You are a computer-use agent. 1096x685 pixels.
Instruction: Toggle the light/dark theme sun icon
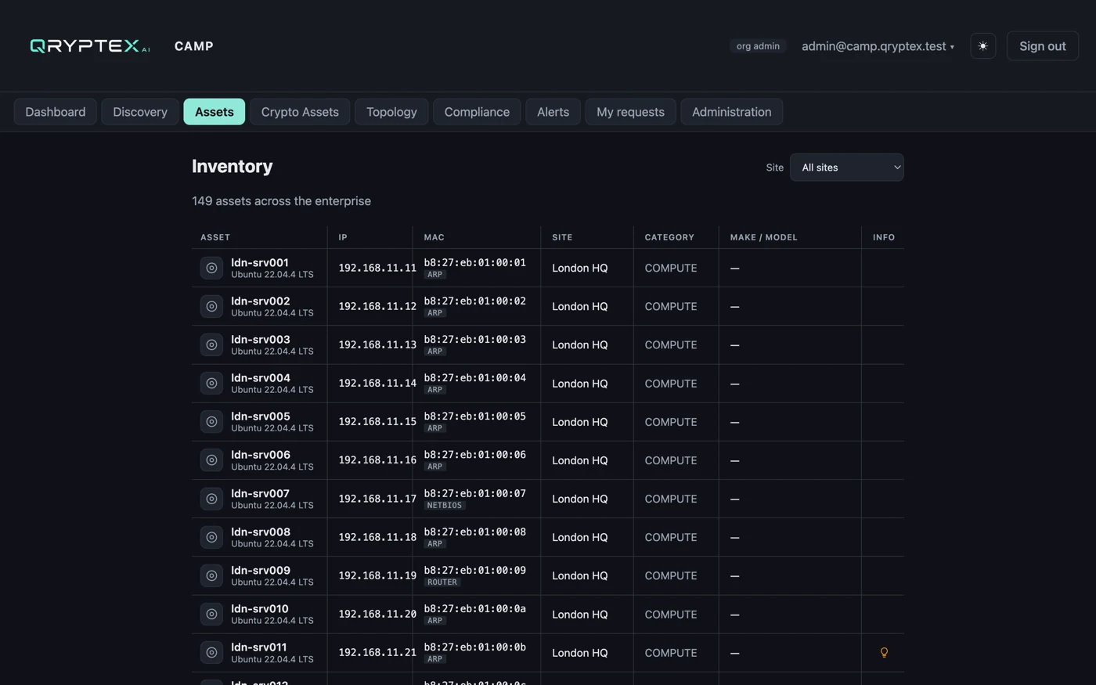pos(982,46)
